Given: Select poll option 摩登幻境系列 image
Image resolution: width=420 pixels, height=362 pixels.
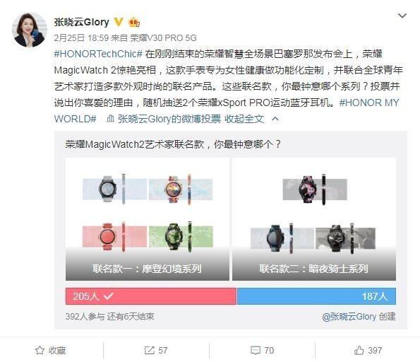Looking at the screenshot, I should [148, 219].
